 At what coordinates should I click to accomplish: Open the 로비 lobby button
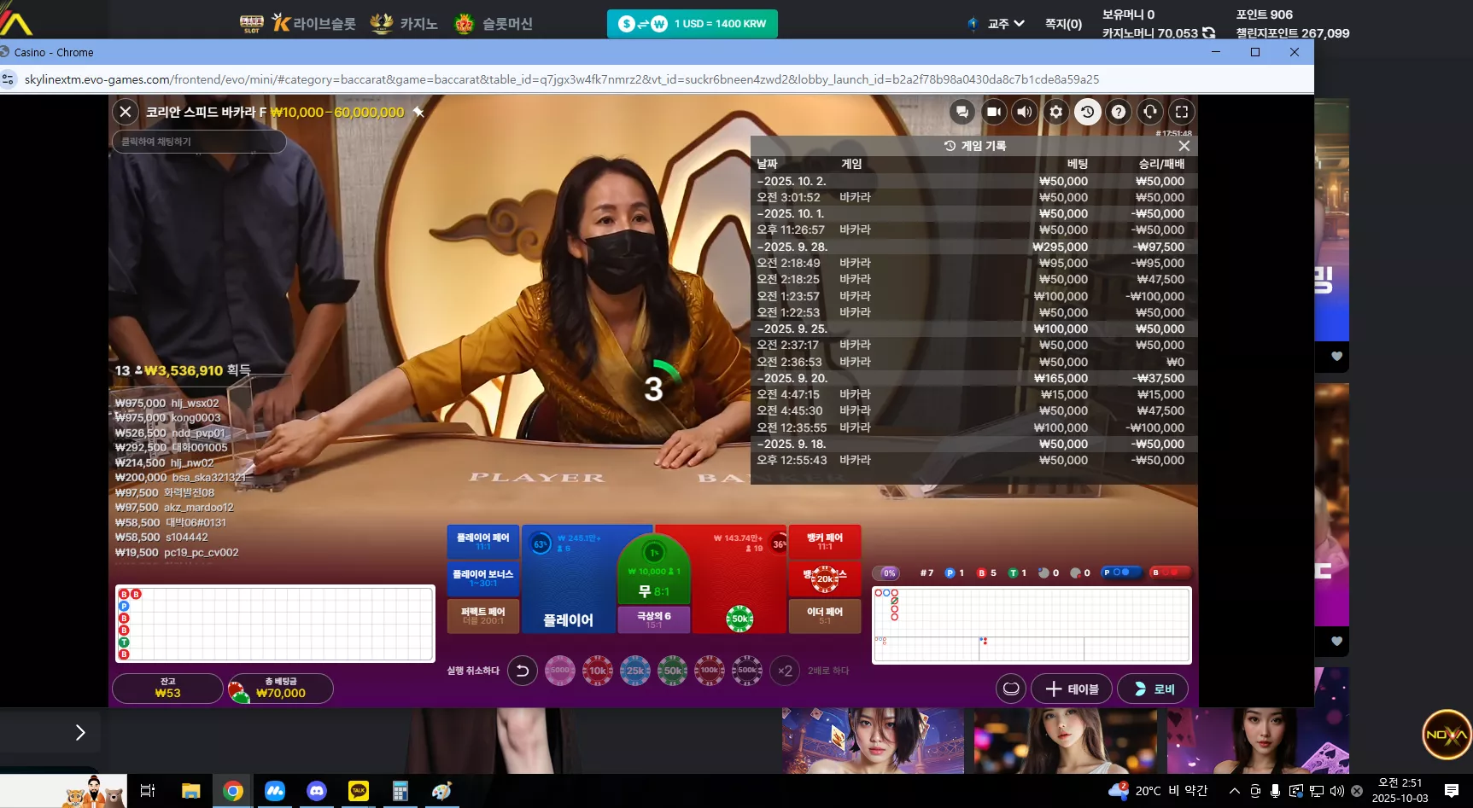[1154, 689]
